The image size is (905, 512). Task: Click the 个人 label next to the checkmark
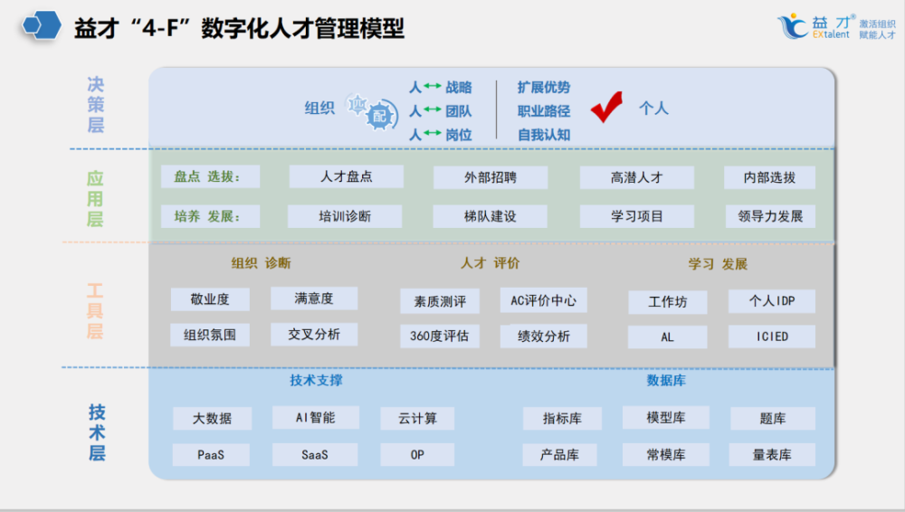(x=653, y=108)
